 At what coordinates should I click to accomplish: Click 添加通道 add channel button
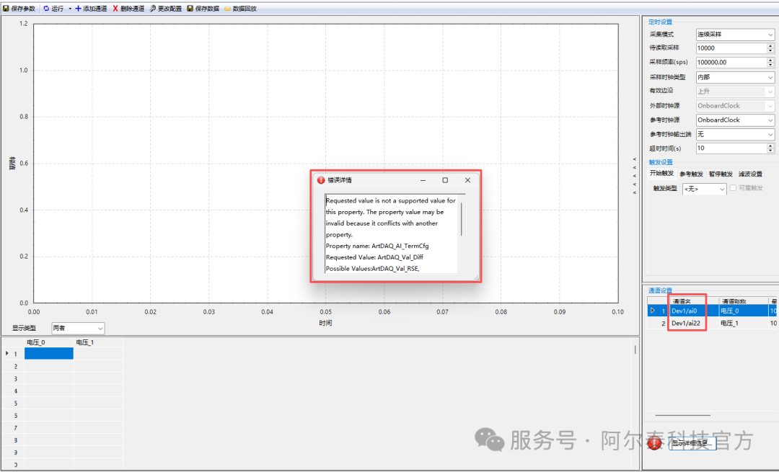coord(91,9)
